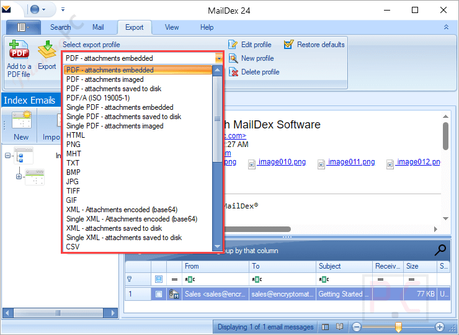Click the preview pane vertical scrollbar thumb
The image size is (459, 335).
coord(445,136)
